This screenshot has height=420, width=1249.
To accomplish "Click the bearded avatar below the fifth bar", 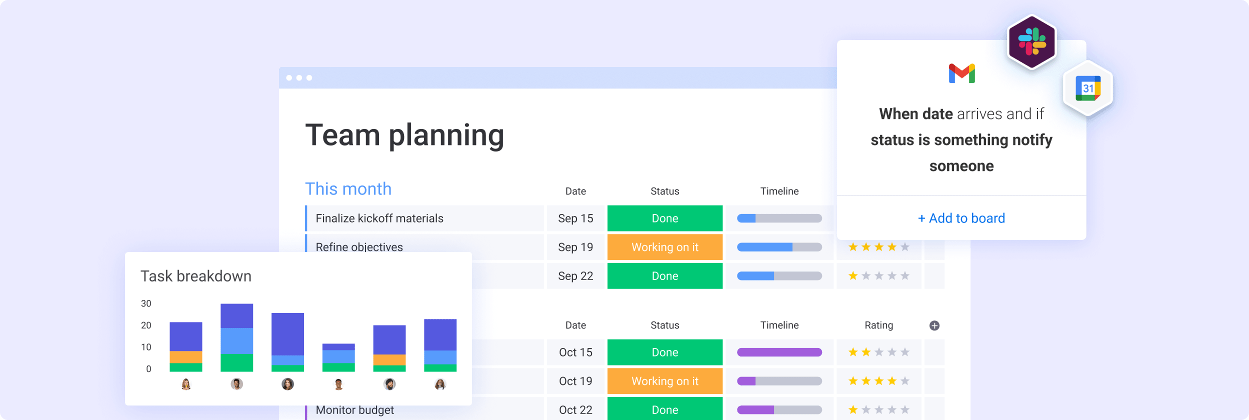I will point(389,385).
